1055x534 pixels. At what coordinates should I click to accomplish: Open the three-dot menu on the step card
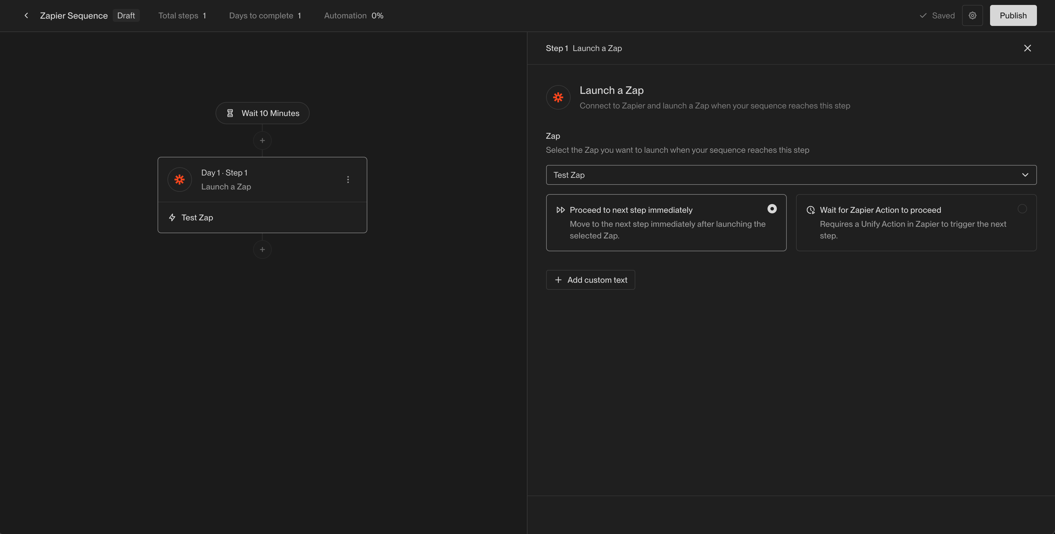[x=348, y=179]
